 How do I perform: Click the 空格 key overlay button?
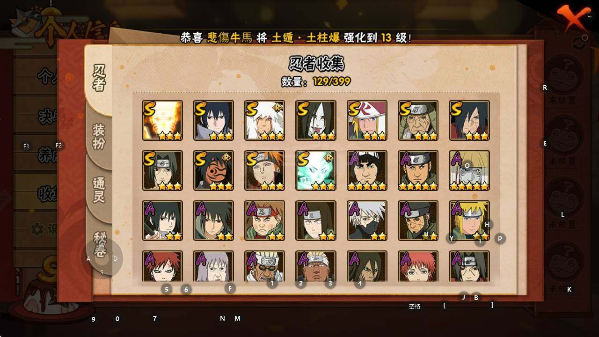[x=415, y=306]
